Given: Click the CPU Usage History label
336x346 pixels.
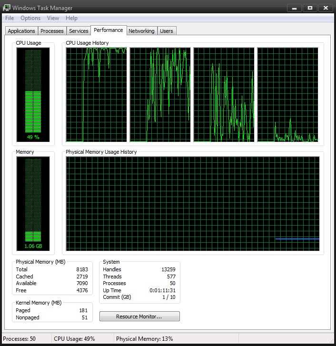Looking at the screenshot, I should [x=88, y=43].
